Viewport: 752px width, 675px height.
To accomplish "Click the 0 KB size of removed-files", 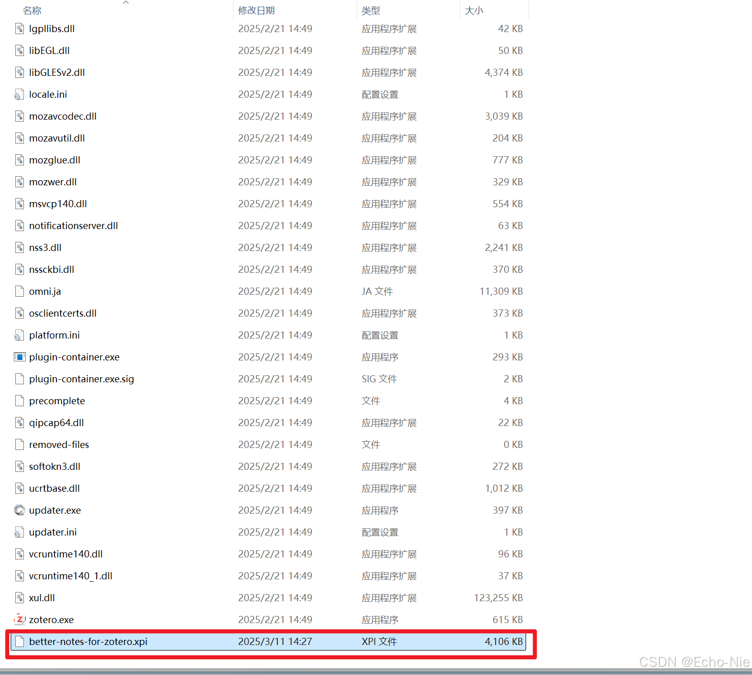I will click(513, 444).
